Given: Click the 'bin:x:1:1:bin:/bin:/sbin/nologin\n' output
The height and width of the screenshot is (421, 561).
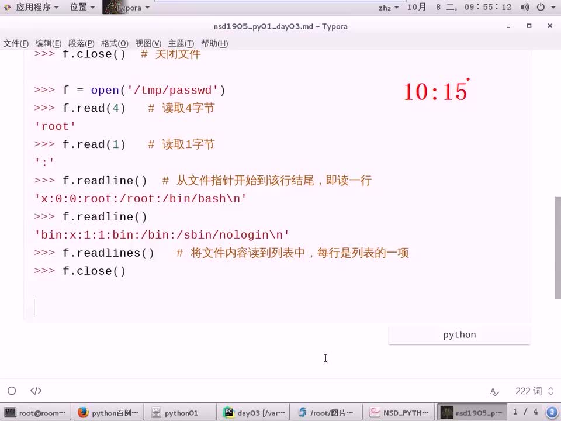Looking at the screenshot, I should coord(162,235).
